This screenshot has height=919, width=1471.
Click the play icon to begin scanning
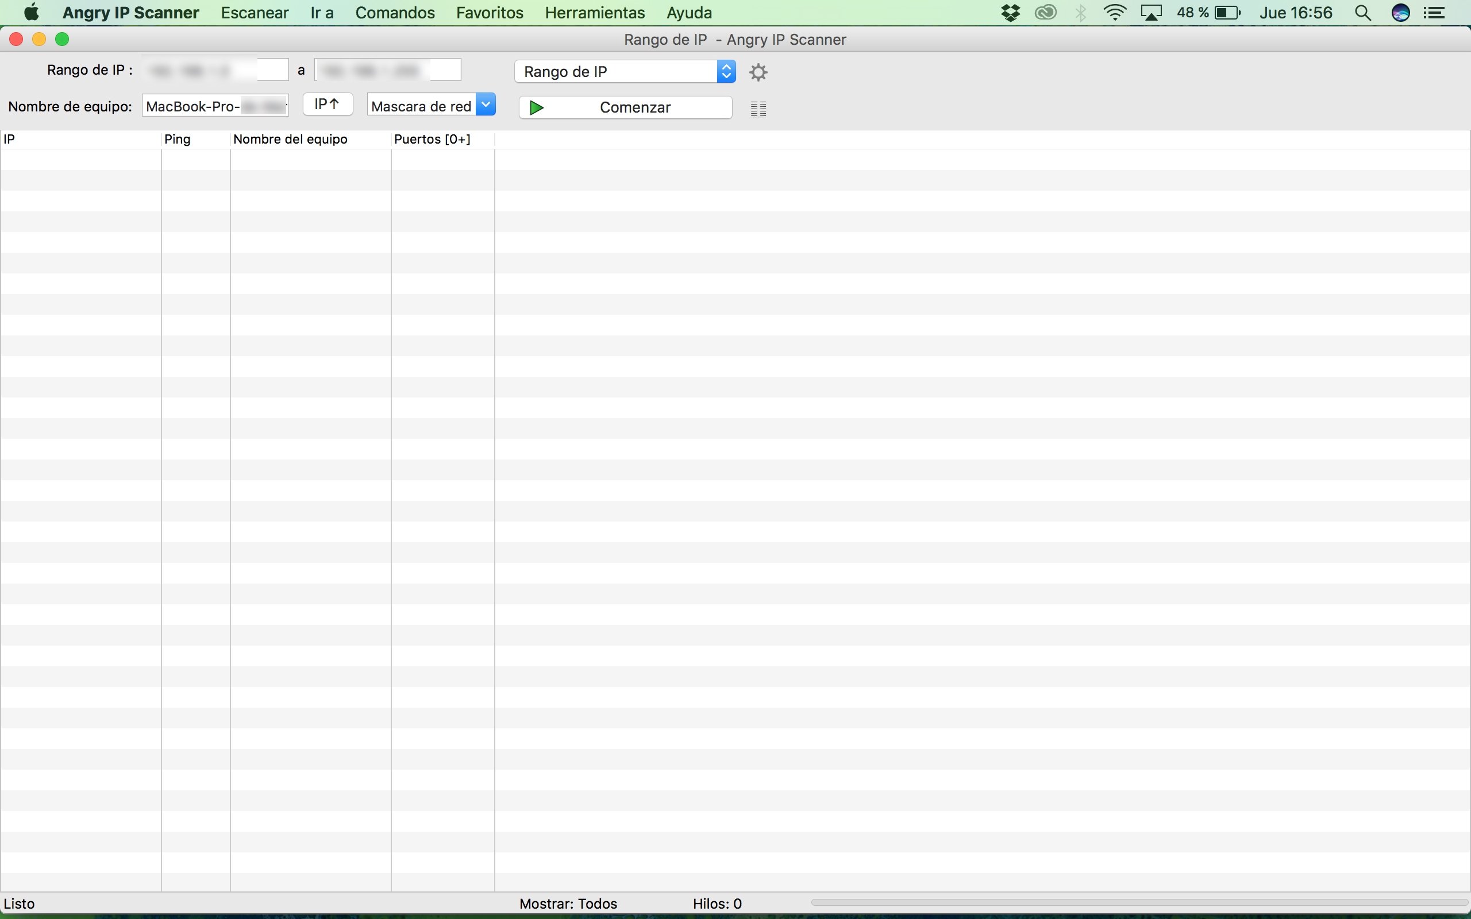tap(536, 106)
